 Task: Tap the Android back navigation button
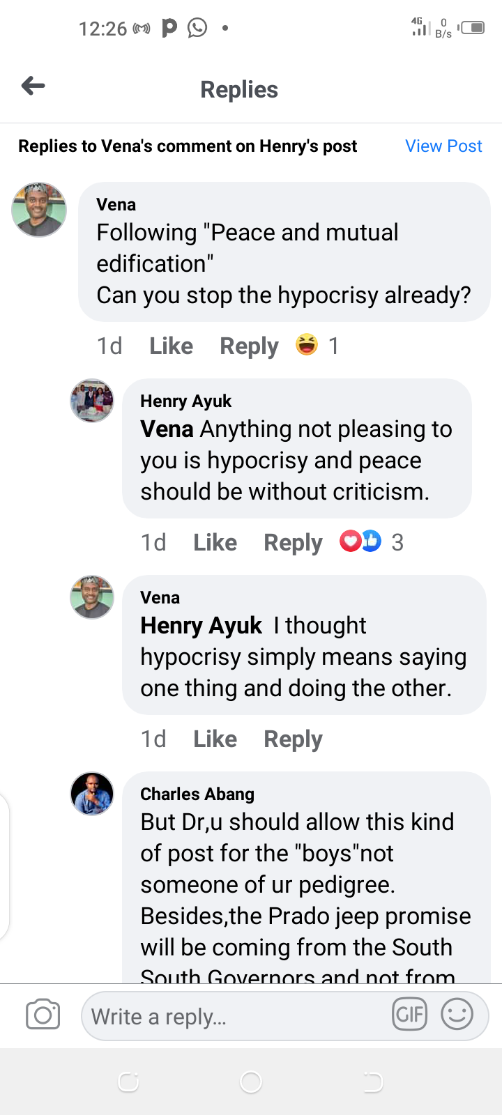point(373,1082)
